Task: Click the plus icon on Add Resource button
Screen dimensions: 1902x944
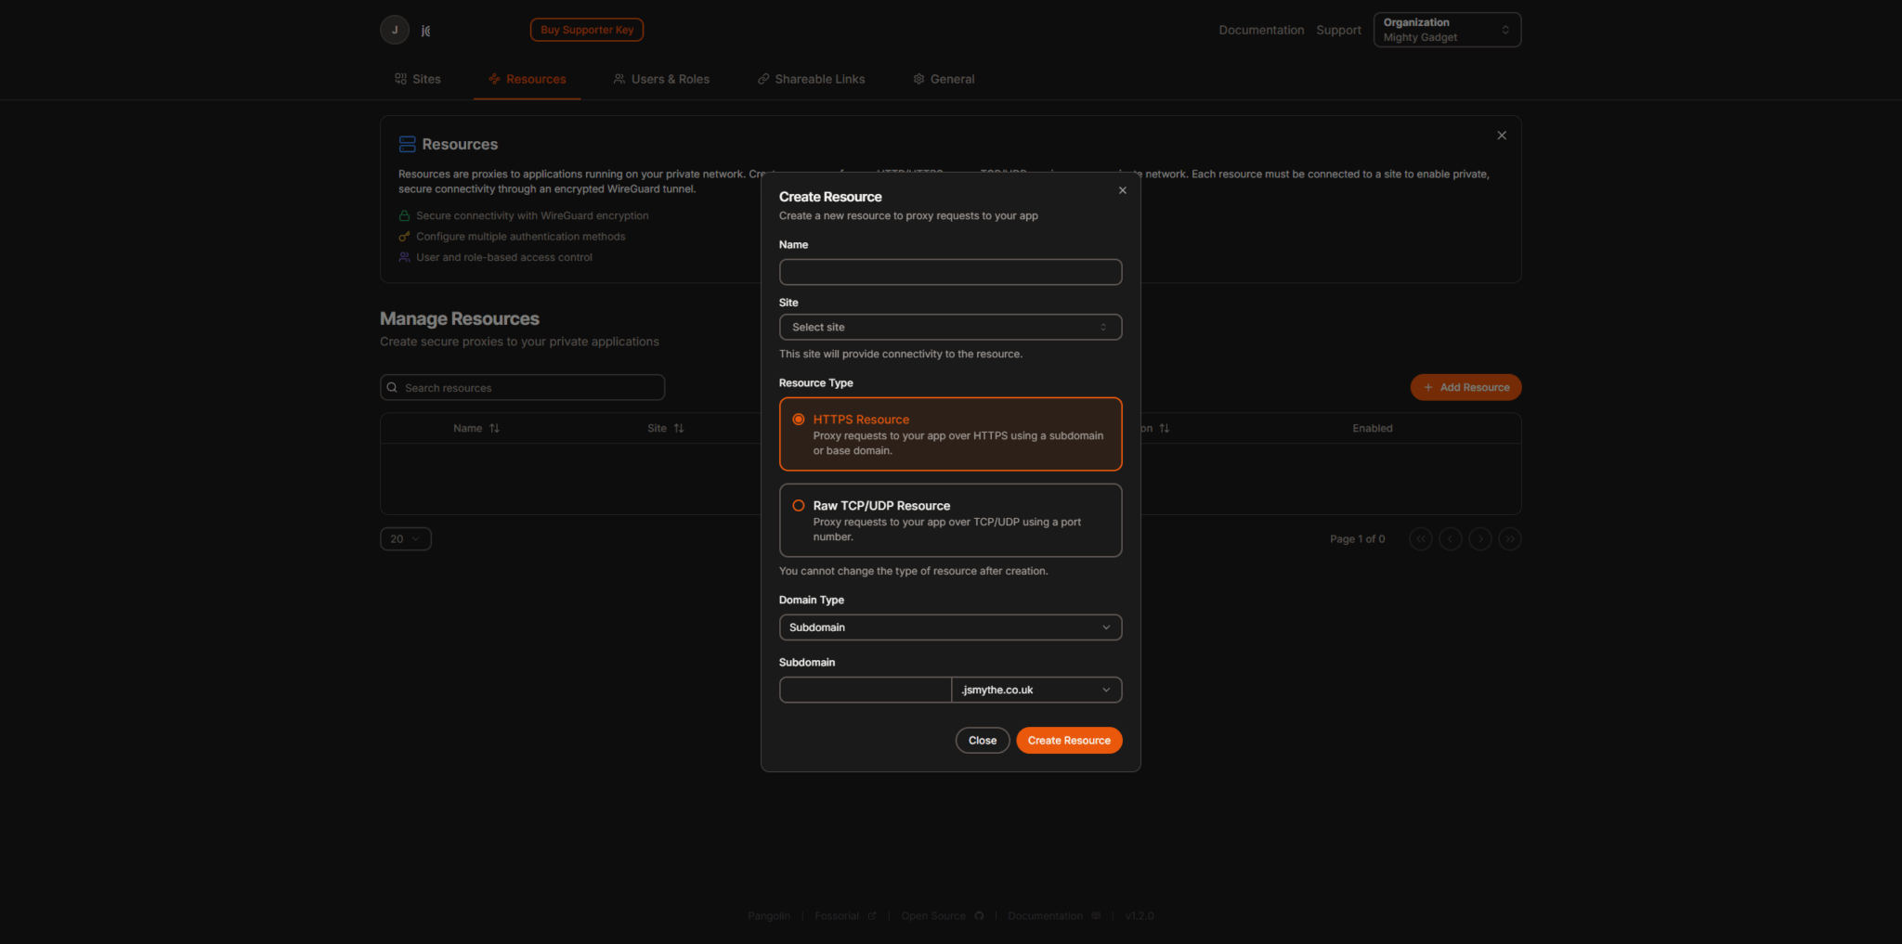Action: click(1427, 387)
